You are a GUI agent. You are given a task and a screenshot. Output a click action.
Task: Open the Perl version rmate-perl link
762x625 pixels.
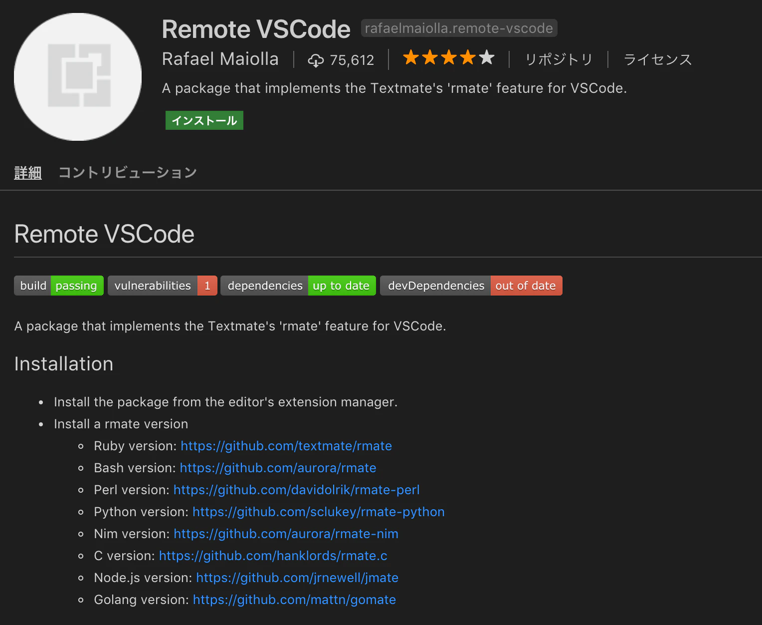(296, 490)
